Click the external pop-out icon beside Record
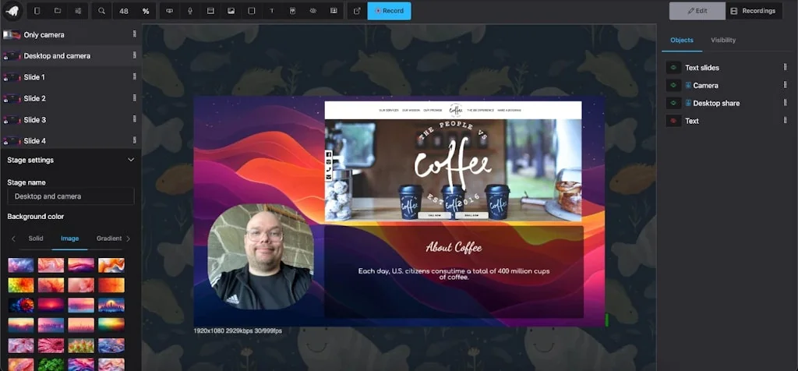The image size is (798, 371). click(x=357, y=11)
